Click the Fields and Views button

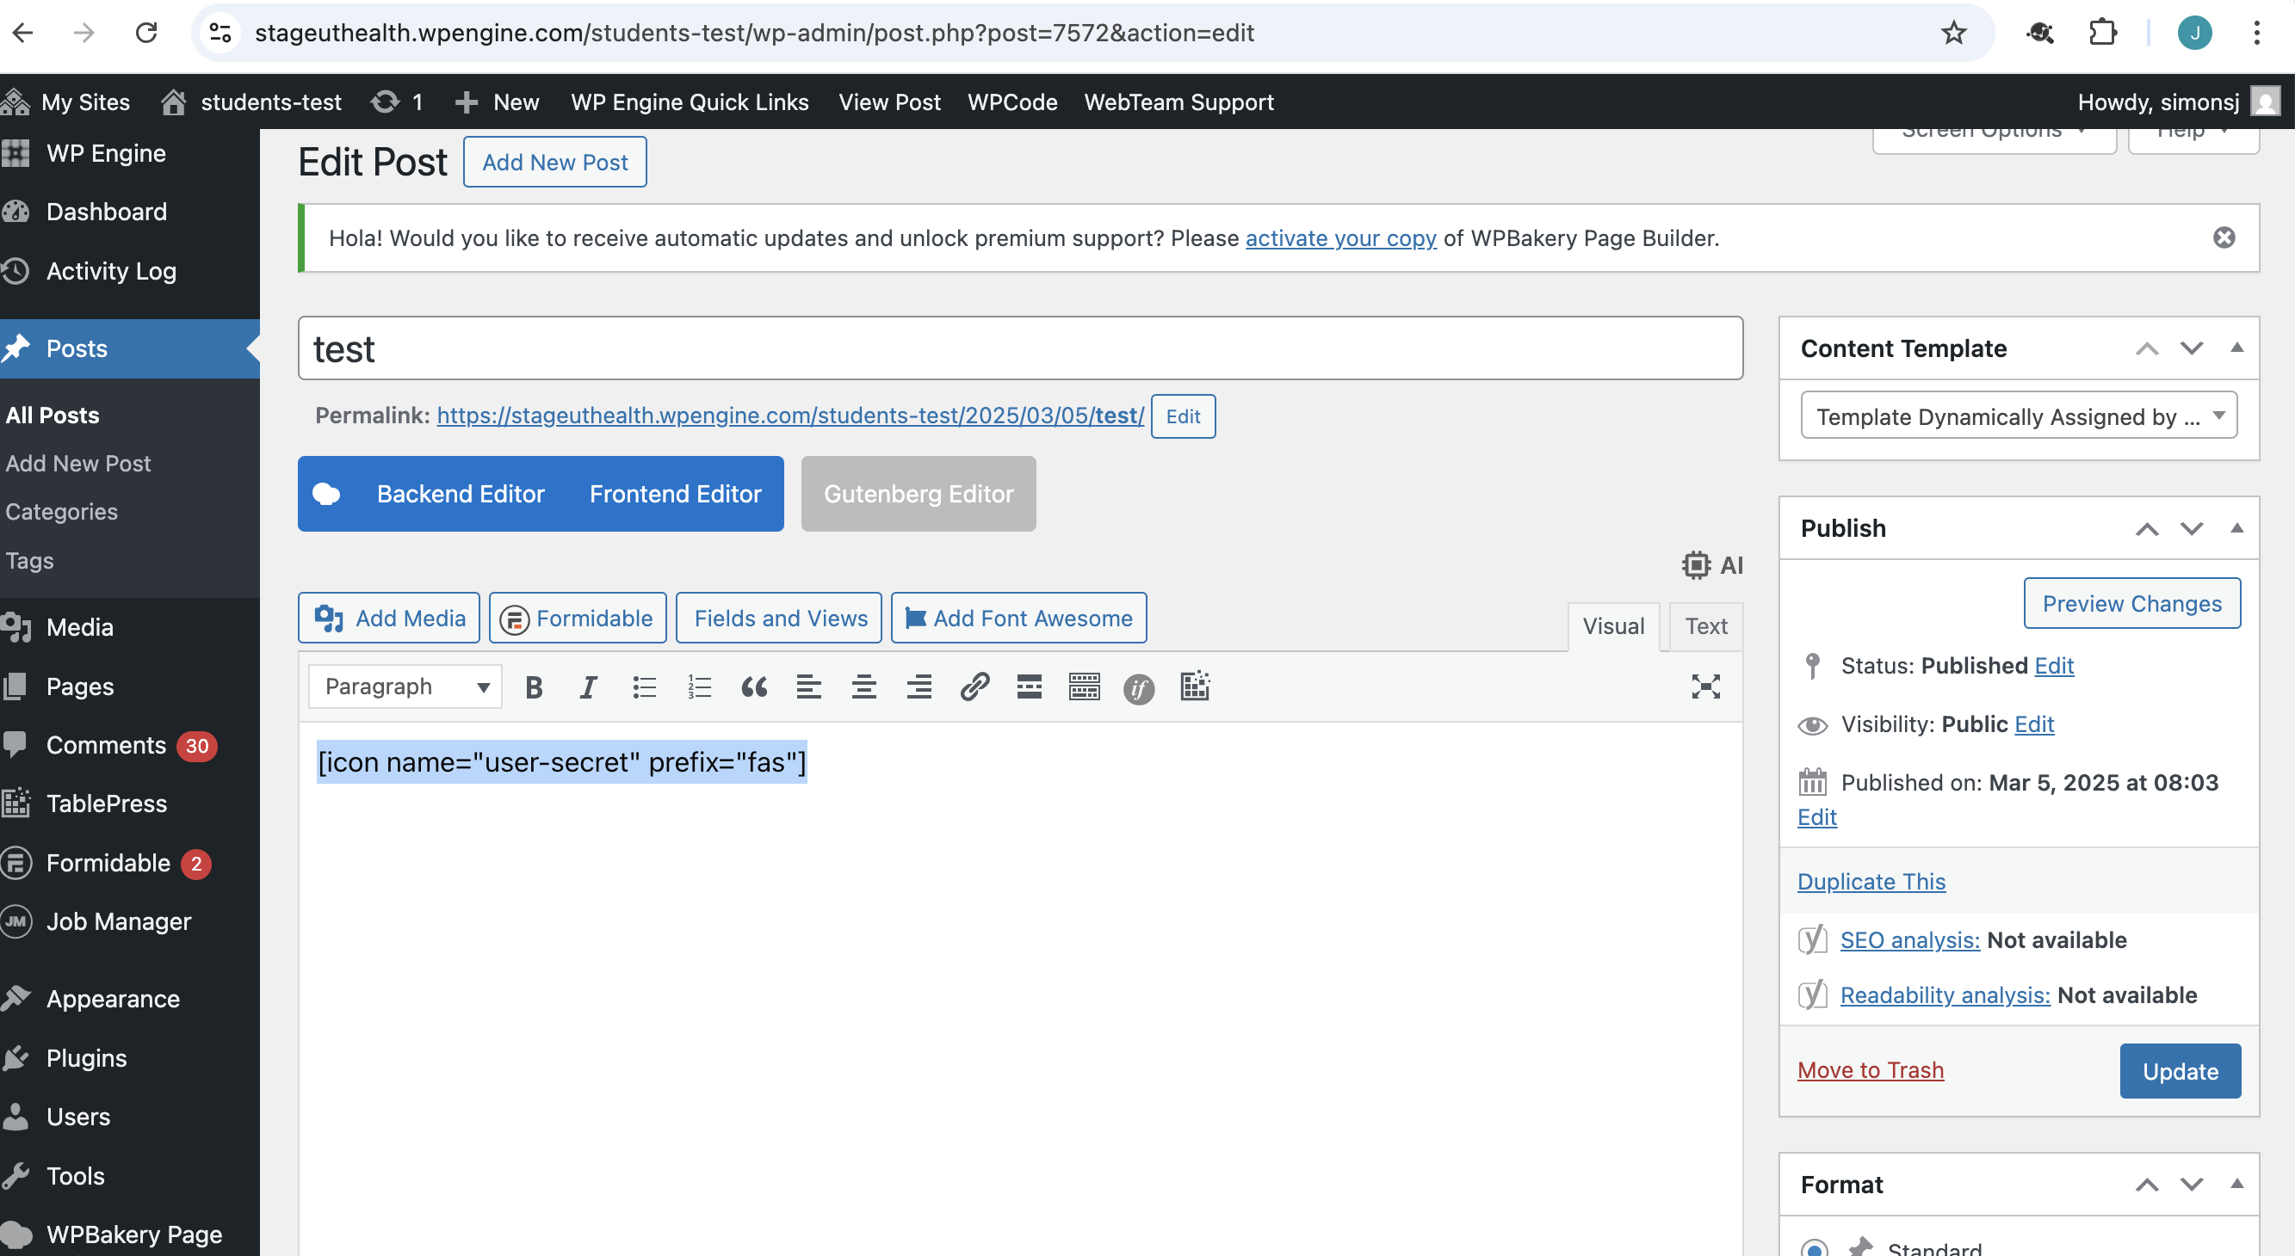[x=780, y=618]
